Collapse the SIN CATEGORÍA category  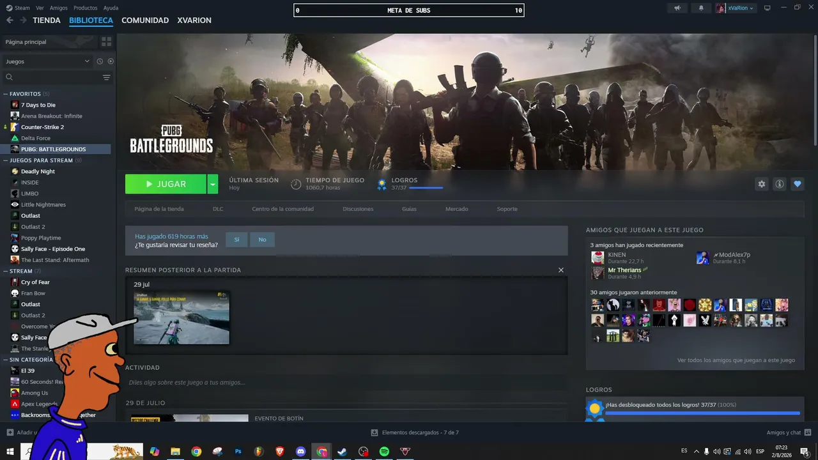(x=5, y=360)
